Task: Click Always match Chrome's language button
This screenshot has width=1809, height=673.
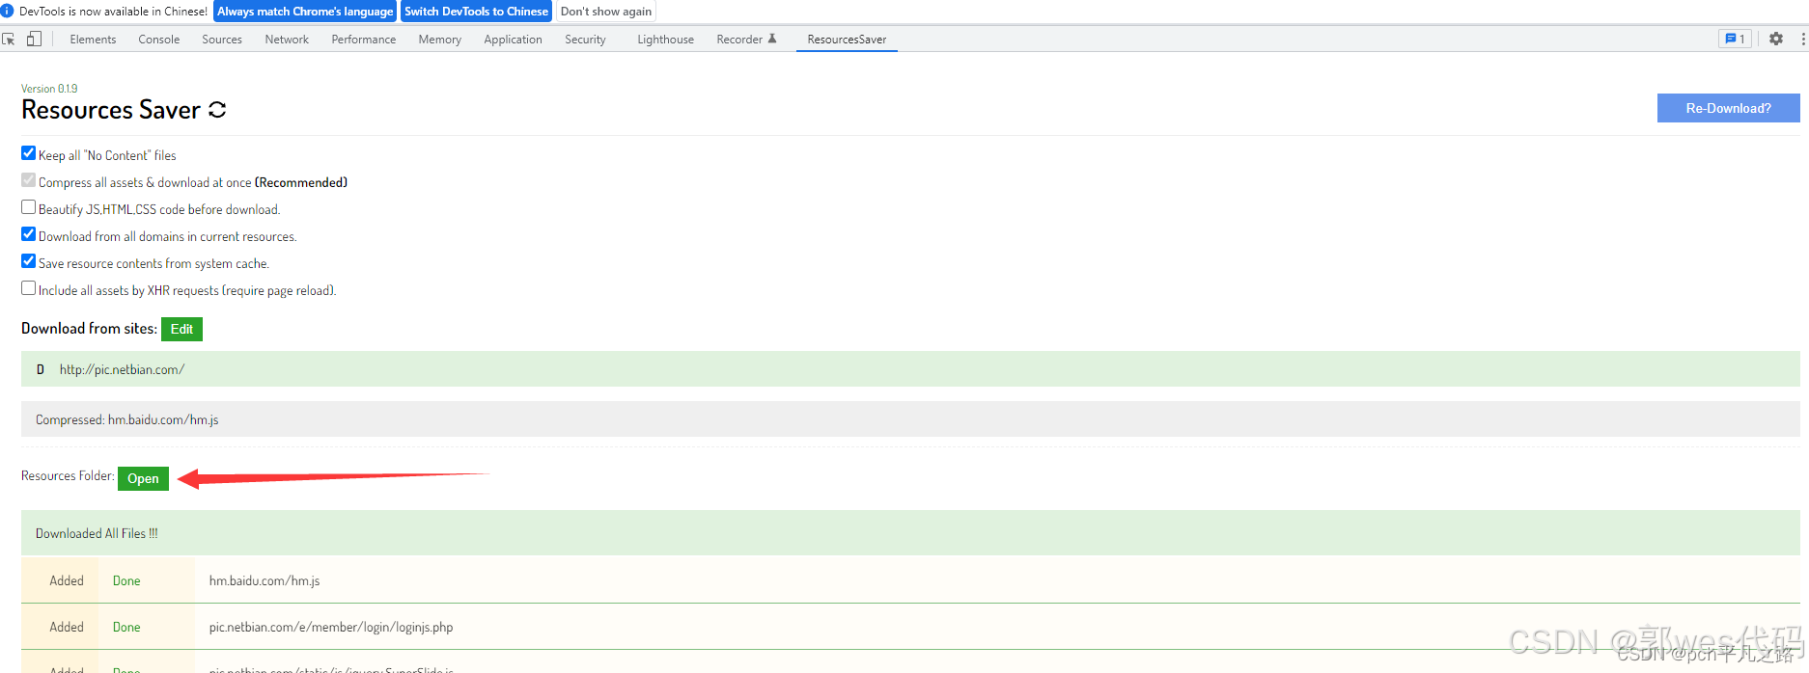Action: pyautogui.click(x=305, y=12)
